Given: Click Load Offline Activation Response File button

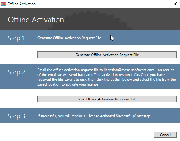Looking at the screenshot, I should point(107,99).
